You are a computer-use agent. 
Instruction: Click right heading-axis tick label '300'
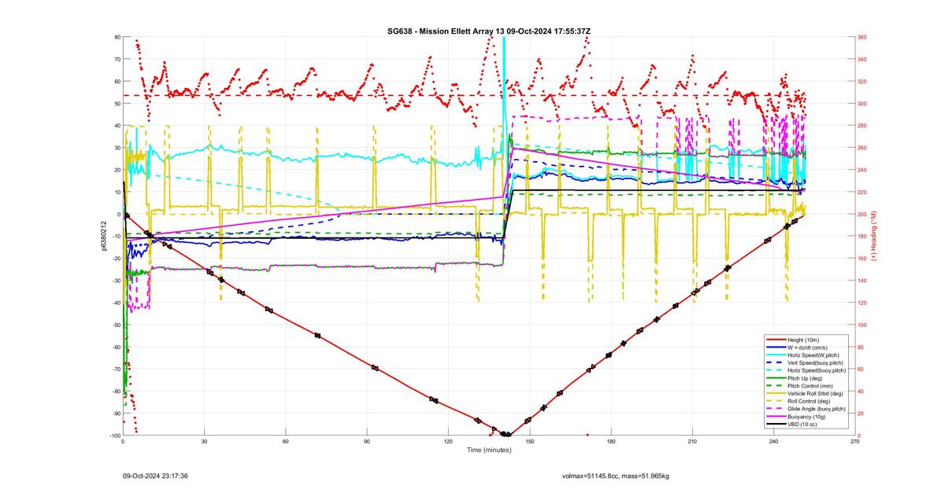(863, 103)
